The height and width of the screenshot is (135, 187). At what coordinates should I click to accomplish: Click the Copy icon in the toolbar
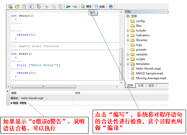(54, 6)
